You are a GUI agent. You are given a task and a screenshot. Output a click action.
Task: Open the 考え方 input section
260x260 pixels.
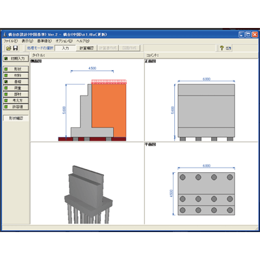tap(16, 101)
